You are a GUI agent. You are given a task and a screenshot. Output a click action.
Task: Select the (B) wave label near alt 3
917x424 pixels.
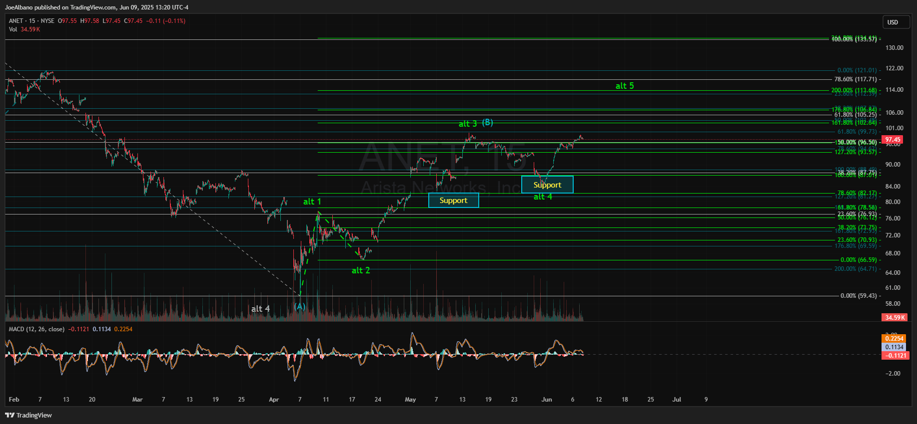487,122
